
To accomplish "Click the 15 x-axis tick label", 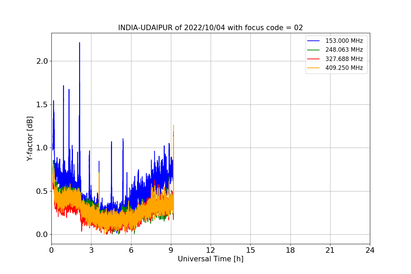I will point(250,250).
